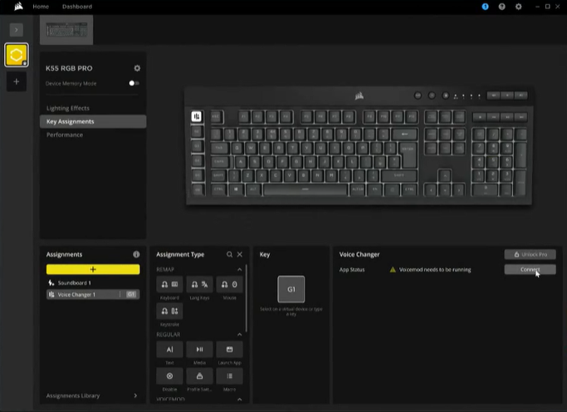567x412 pixels.
Task: Go to Dashboard tab
Action: click(77, 7)
